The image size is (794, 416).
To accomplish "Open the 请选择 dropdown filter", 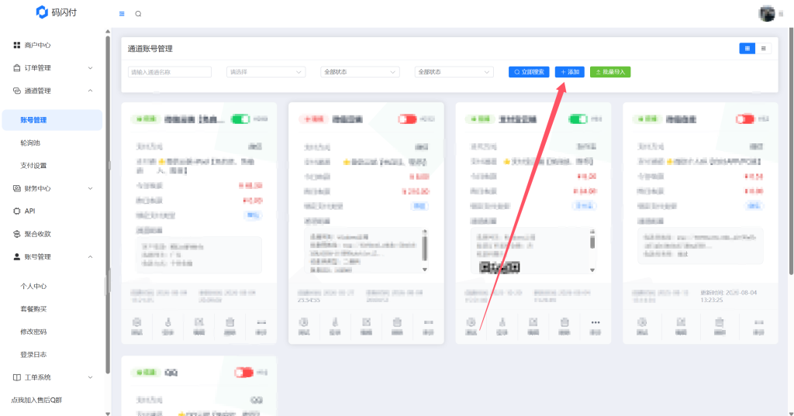I will (266, 72).
